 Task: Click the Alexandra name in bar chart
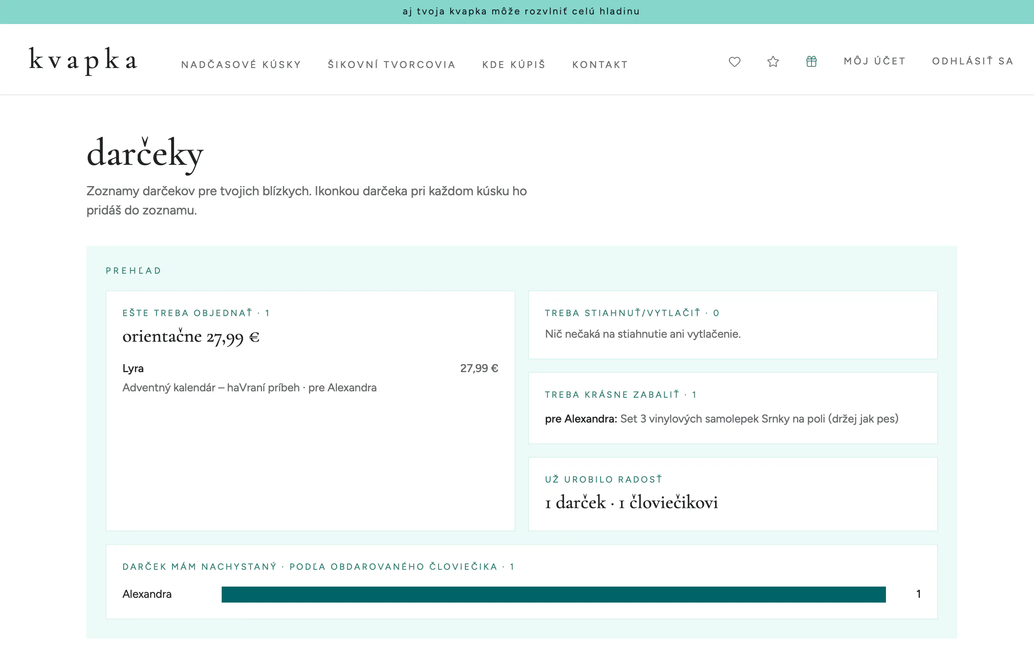coord(147,594)
